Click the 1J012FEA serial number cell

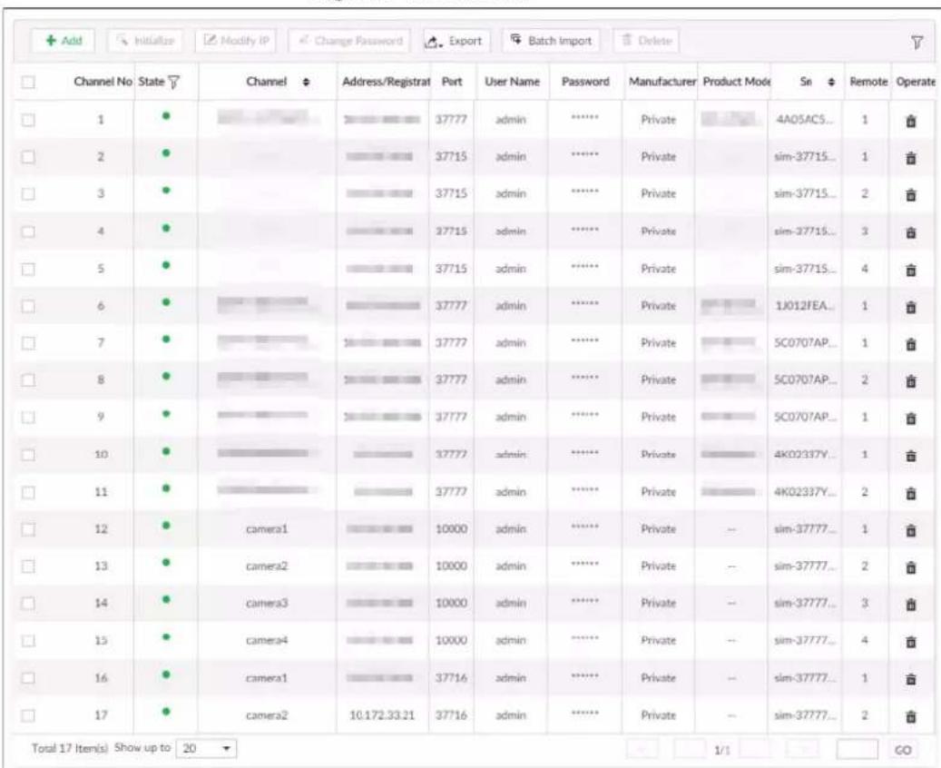804,306
